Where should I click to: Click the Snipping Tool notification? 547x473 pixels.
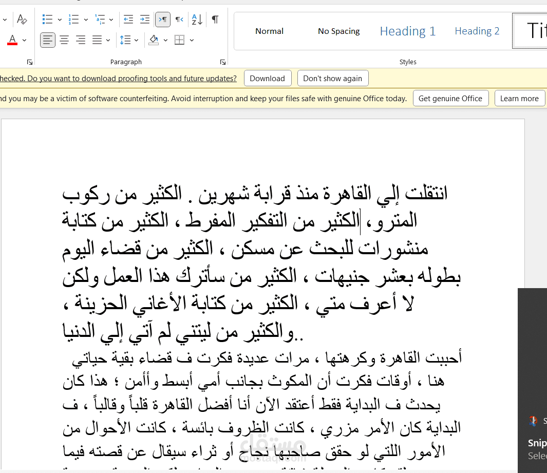tap(532, 380)
